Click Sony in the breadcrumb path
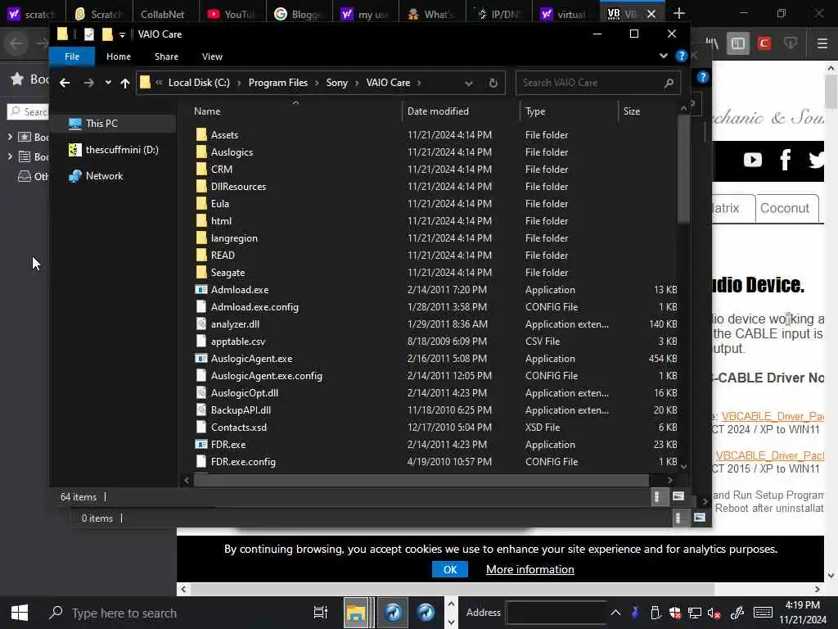Viewport: 838px width, 629px height. (x=336, y=83)
